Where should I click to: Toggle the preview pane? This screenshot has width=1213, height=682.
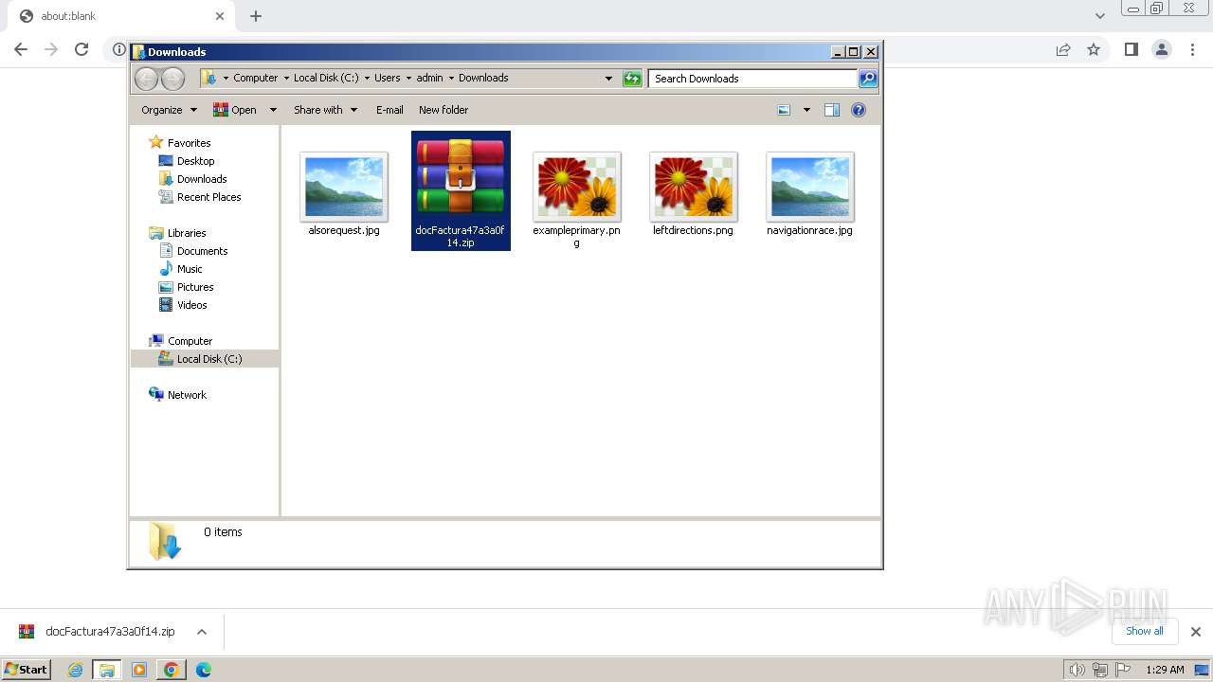coord(832,110)
